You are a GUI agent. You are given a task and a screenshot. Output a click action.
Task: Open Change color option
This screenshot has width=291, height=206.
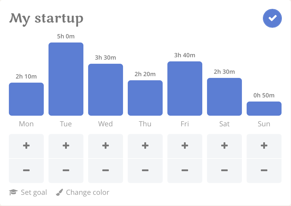pyautogui.click(x=83, y=192)
